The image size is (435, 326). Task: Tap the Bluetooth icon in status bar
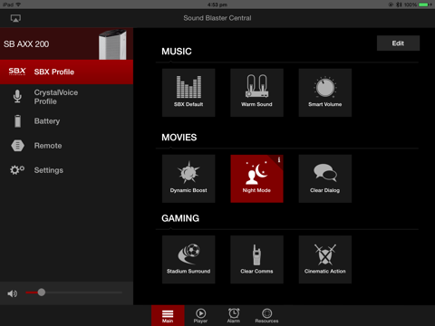point(399,5)
